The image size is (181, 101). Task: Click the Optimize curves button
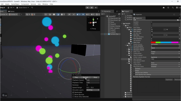click(x=169, y=80)
